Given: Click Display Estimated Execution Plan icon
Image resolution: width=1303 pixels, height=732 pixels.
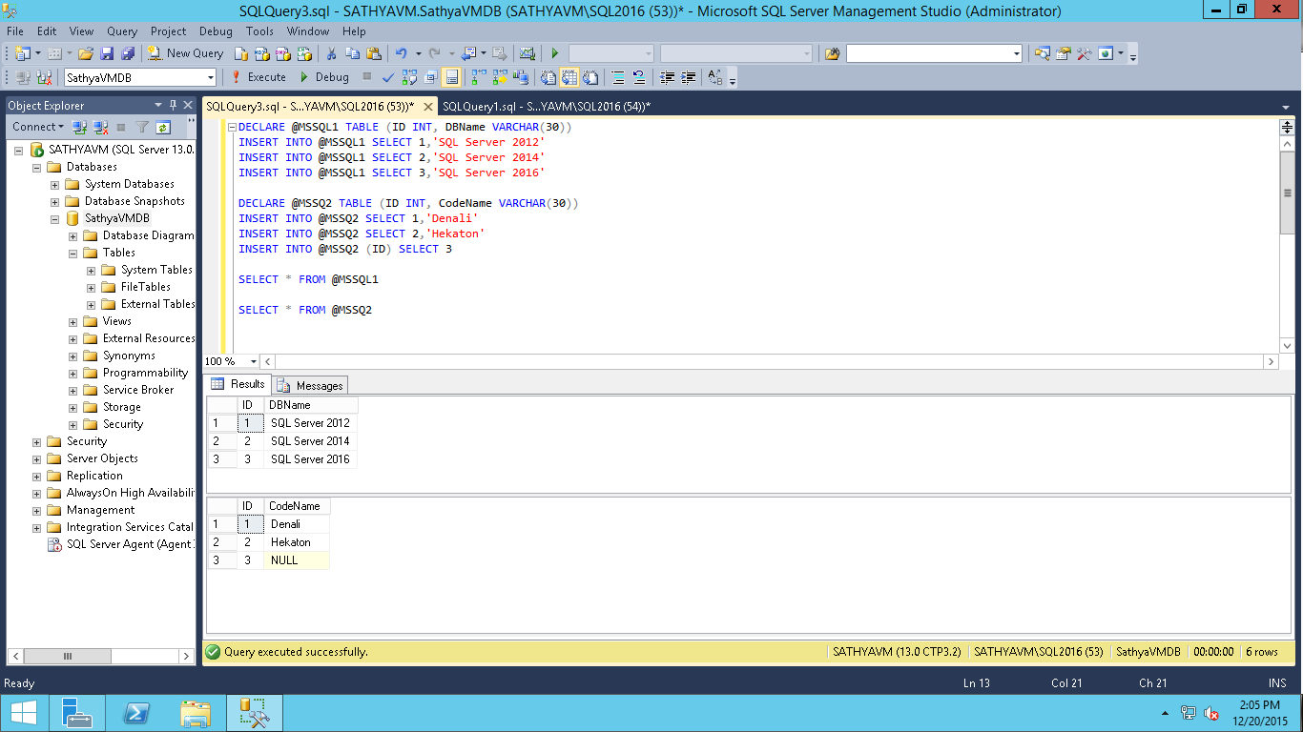Looking at the screenshot, I should point(410,77).
